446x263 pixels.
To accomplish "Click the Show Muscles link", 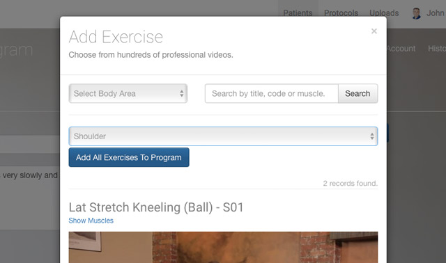I will click(91, 221).
